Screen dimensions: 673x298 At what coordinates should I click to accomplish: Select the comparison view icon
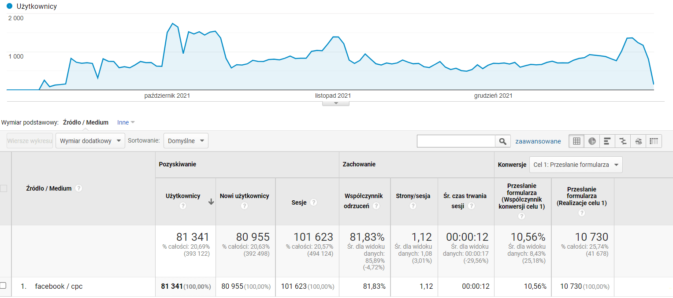(x=623, y=141)
